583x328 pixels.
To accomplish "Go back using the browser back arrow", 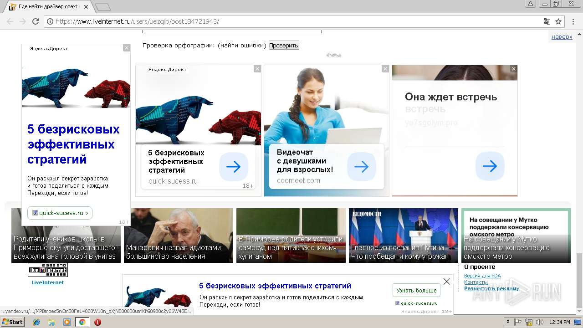I will coord(10,21).
